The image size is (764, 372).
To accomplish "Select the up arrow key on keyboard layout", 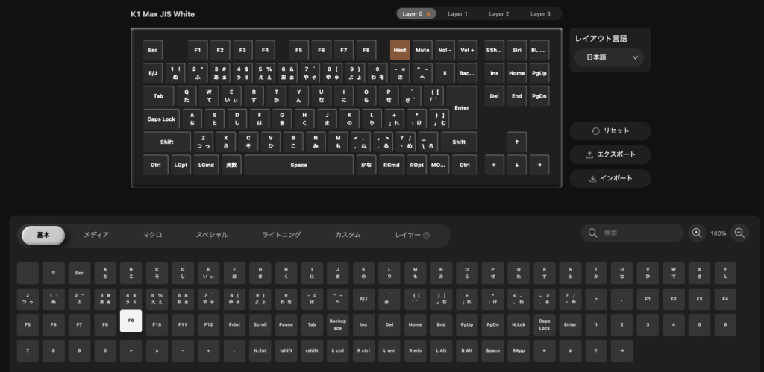I will (x=516, y=142).
